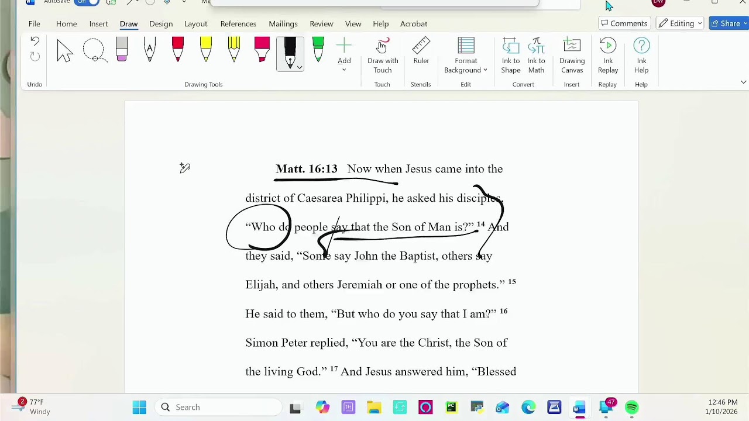Choose the Select arrow cursor tool
The height and width of the screenshot is (421, 749).
click(x=65, y=51)
